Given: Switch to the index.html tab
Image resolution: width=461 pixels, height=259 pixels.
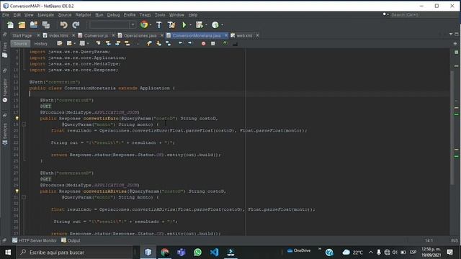Looking at the screenshot, I should [x=58, y=35].
